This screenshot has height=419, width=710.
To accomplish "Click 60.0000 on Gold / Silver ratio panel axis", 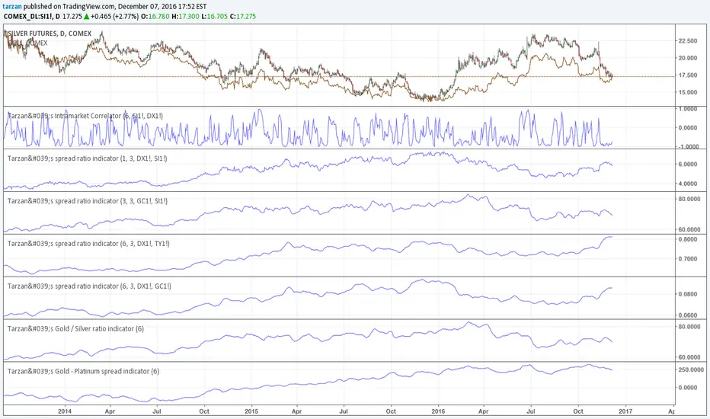I will click(x=689, y=357).
